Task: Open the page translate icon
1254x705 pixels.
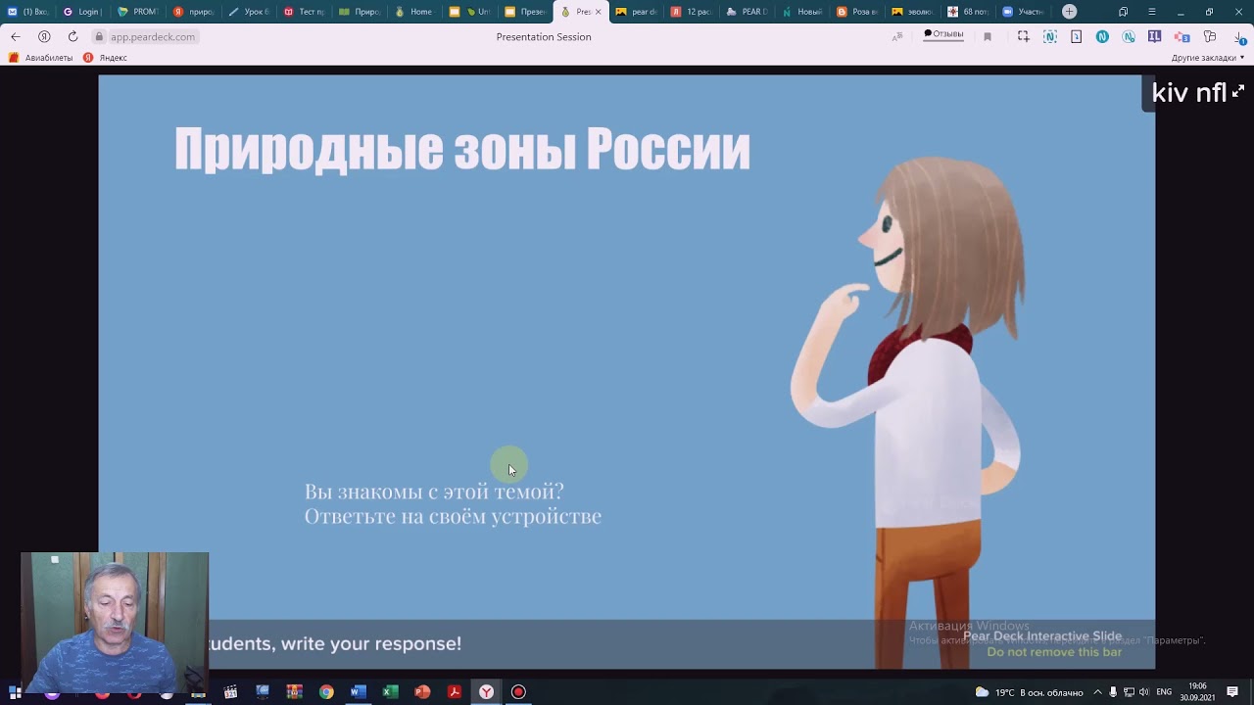Action: 897,36
